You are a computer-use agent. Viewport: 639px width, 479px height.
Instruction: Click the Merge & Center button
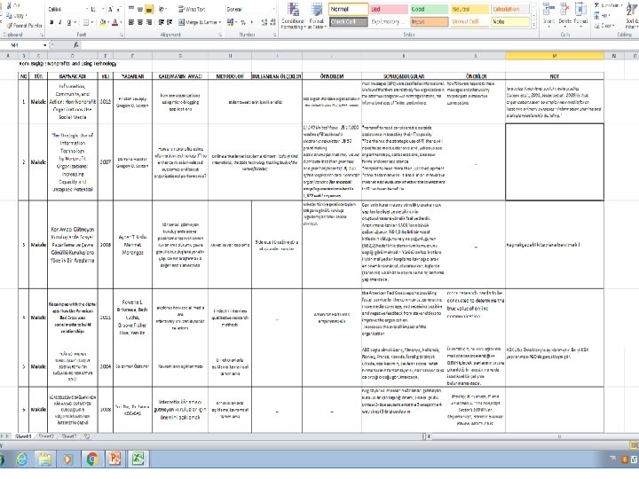[x=199, y=22]
